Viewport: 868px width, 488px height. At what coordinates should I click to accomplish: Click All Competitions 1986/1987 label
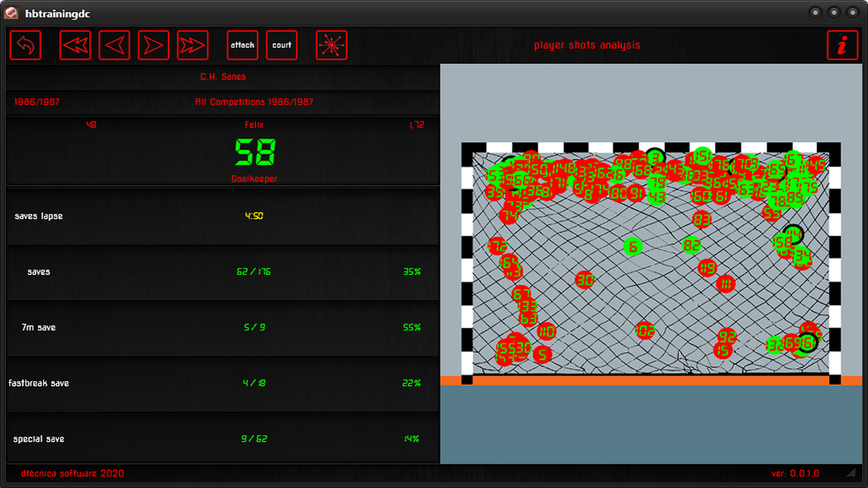pos(254,102)
